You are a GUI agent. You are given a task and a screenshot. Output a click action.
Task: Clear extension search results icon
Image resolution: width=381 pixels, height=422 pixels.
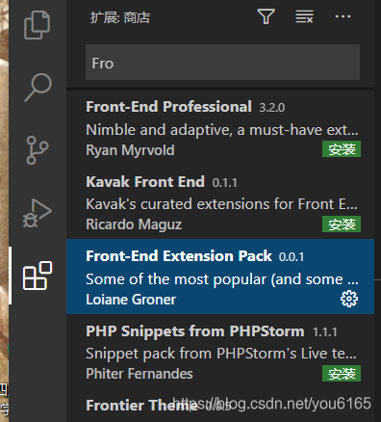(x=304, y=16)
